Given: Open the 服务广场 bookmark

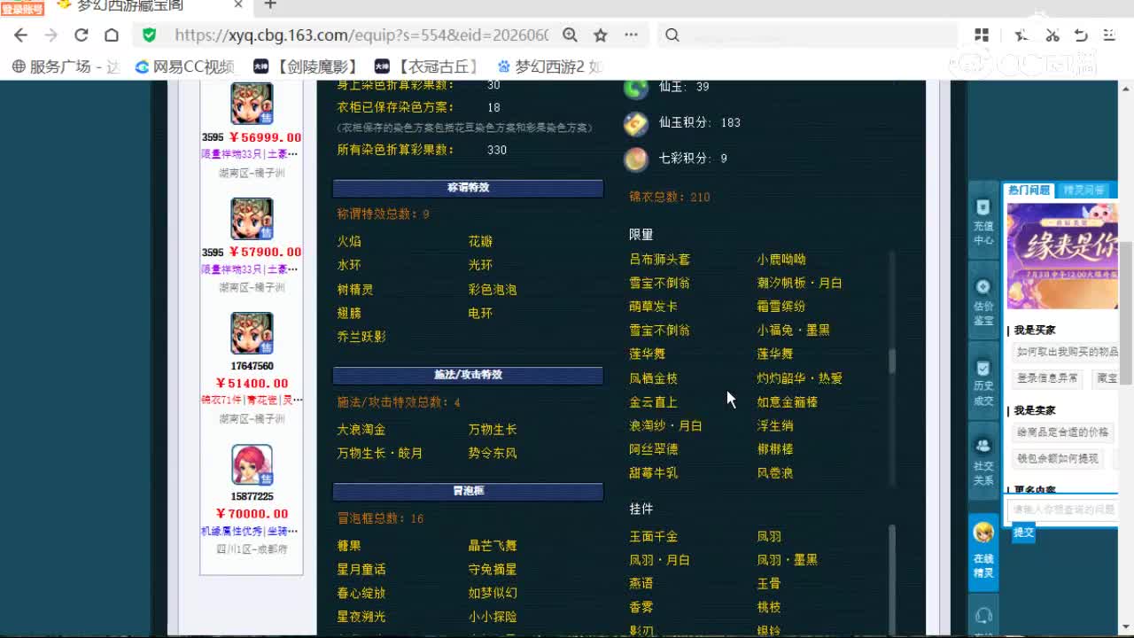Looking at the screenshot, I should tap(66, 66).
